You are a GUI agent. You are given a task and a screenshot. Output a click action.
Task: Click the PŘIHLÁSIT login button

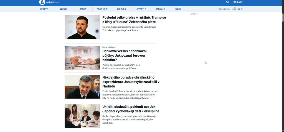click(x=238, y=2)
